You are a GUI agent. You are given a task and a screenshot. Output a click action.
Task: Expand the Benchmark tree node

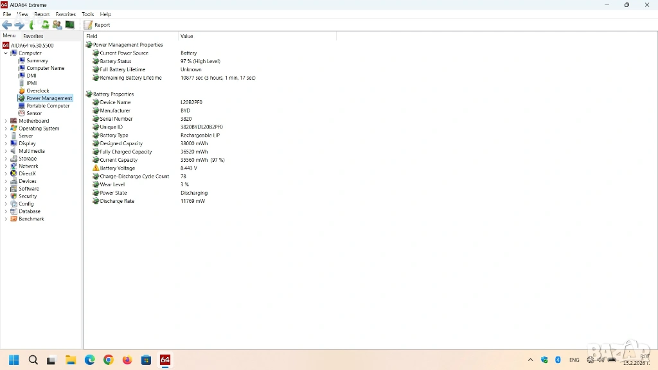6,219
